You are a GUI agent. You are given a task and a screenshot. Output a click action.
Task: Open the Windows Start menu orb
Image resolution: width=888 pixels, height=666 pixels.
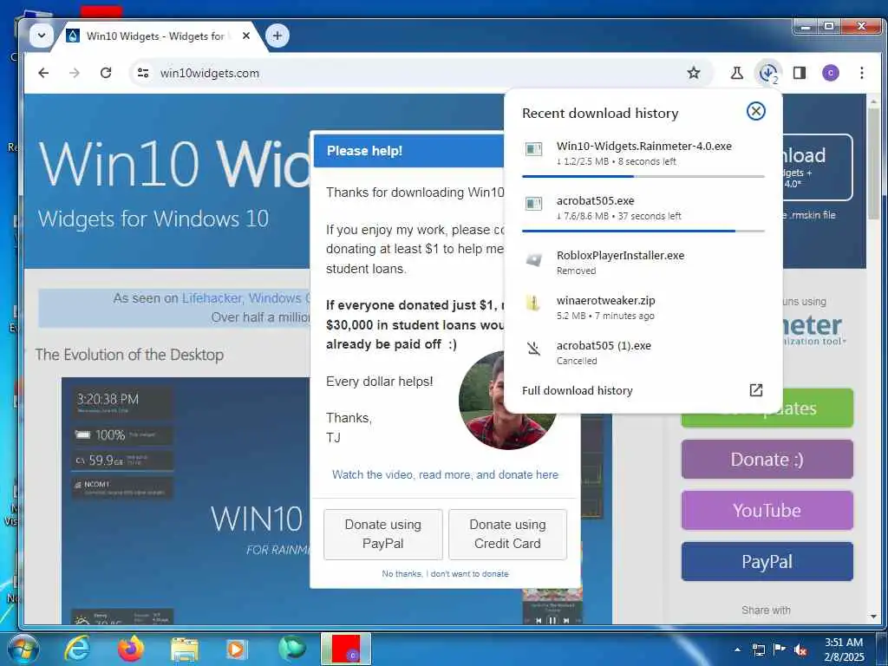click(x=23, y=649)
